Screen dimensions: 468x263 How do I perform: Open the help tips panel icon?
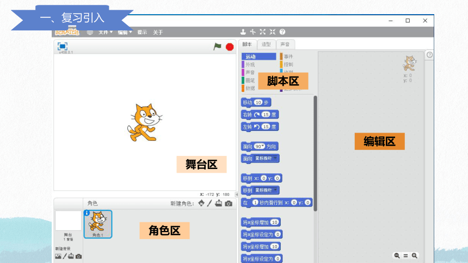429,55
